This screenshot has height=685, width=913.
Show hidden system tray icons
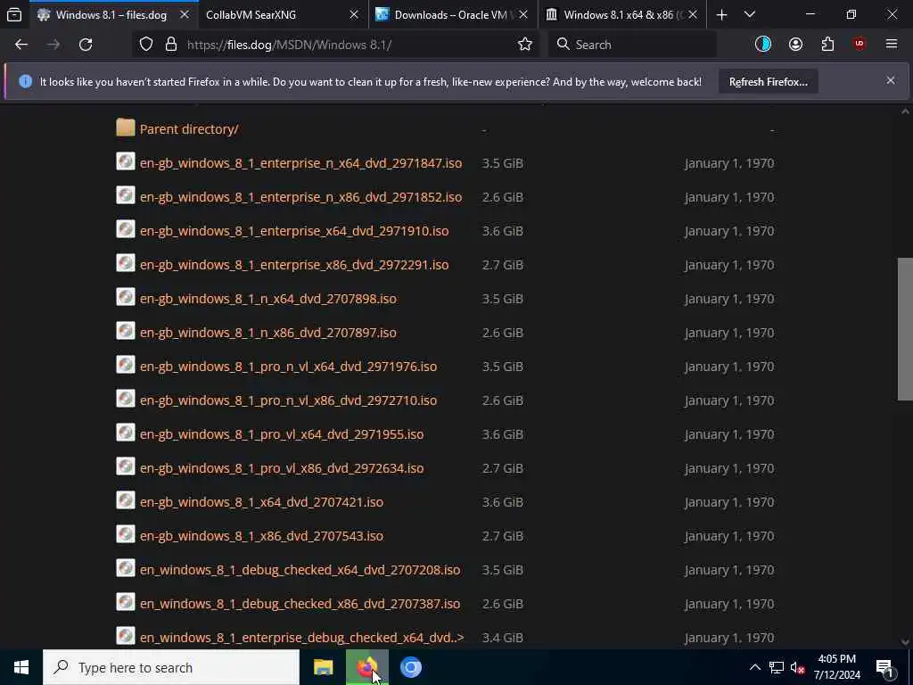[754, 667]
